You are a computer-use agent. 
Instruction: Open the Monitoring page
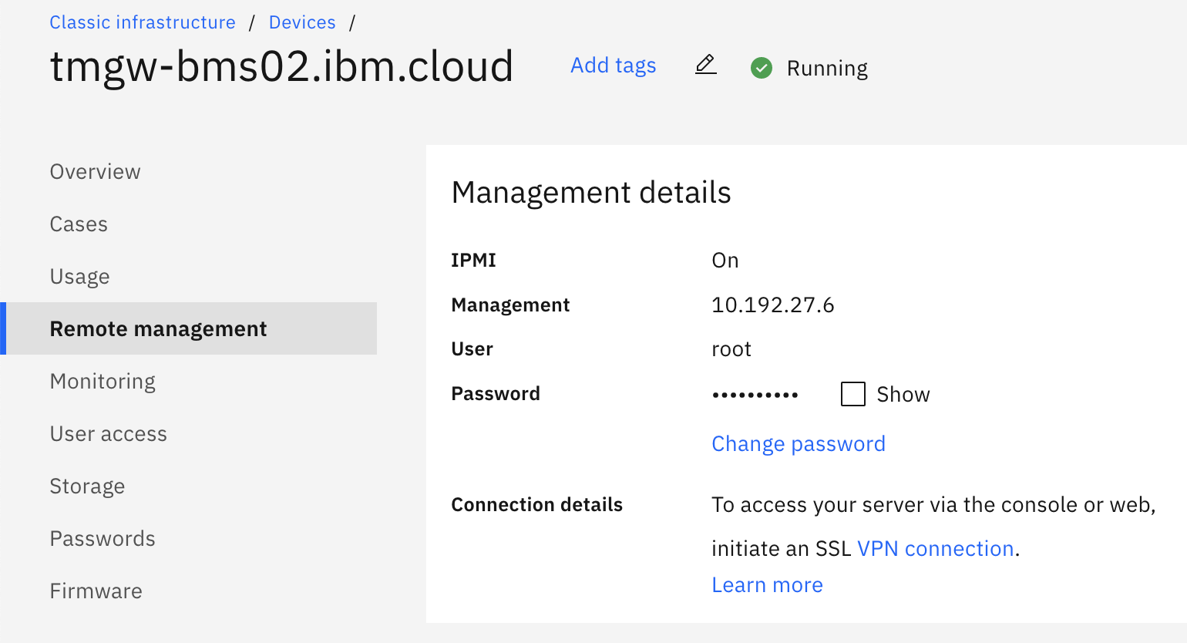(103, 382)
